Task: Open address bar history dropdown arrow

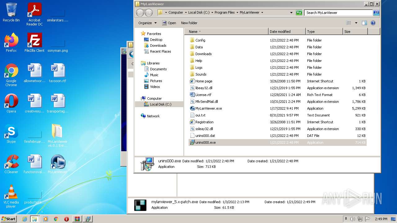Action: click(x=291, y=13)
